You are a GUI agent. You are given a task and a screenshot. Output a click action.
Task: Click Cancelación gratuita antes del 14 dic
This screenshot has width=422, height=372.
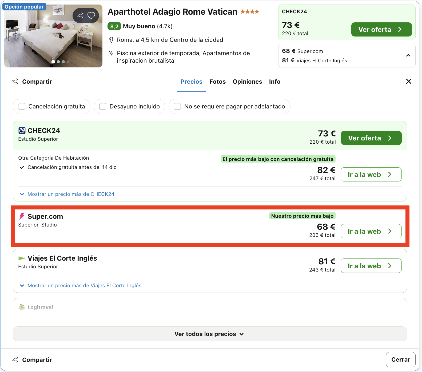tap(72, 167)
